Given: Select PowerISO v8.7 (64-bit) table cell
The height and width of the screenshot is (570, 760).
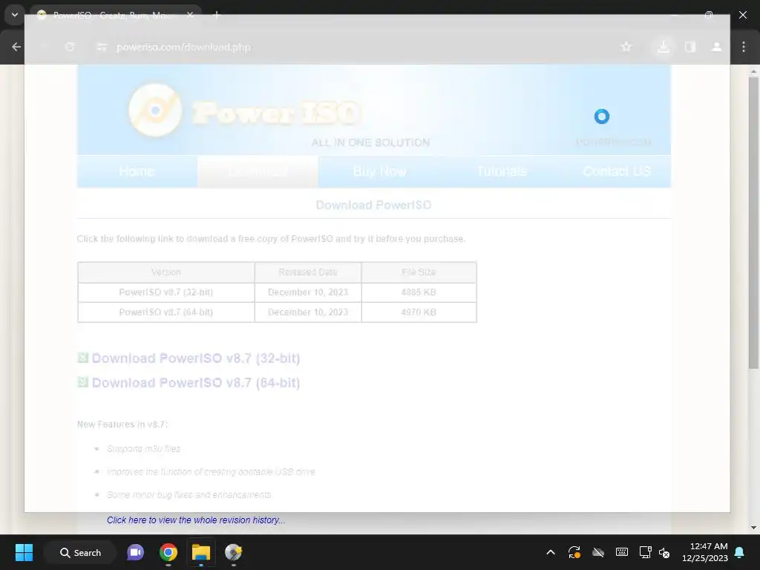Looking at the screenshot, I should (x=166, y=312).
